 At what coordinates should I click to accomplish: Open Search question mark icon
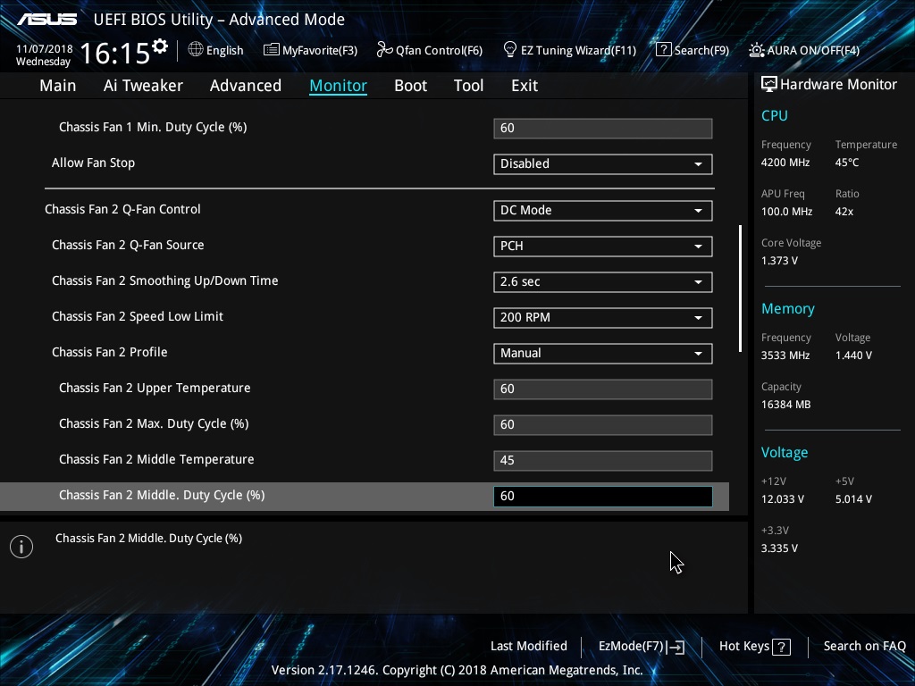[x=664, y=50]
